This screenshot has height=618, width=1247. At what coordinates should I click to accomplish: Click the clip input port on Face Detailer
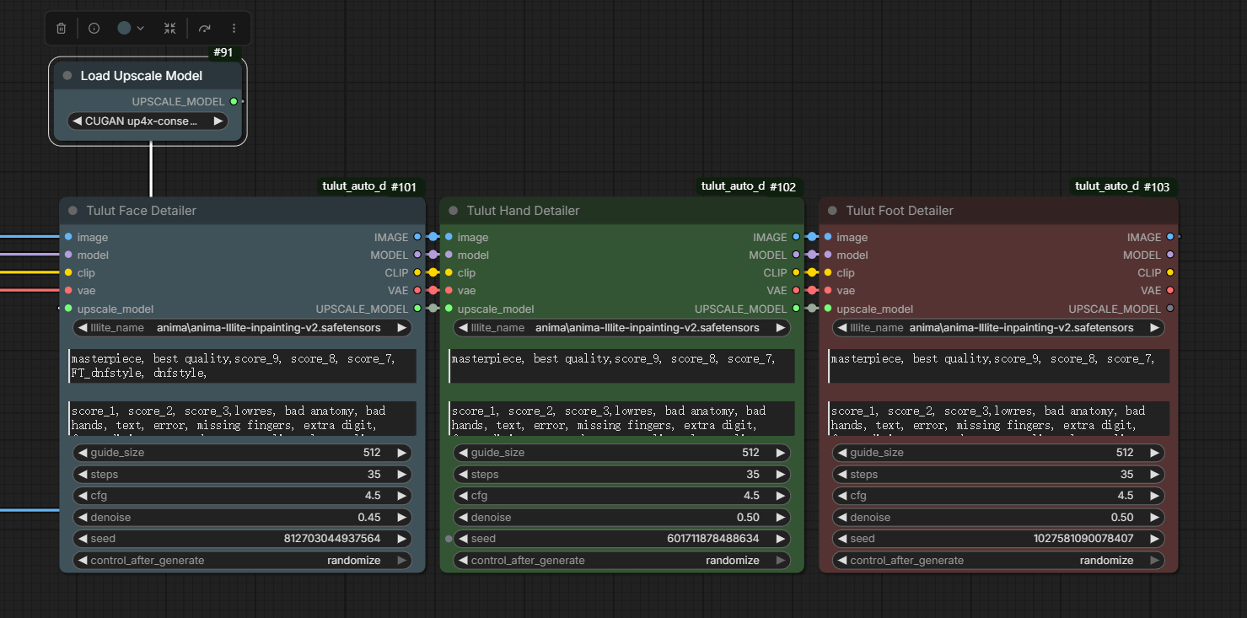pos(68,272)
